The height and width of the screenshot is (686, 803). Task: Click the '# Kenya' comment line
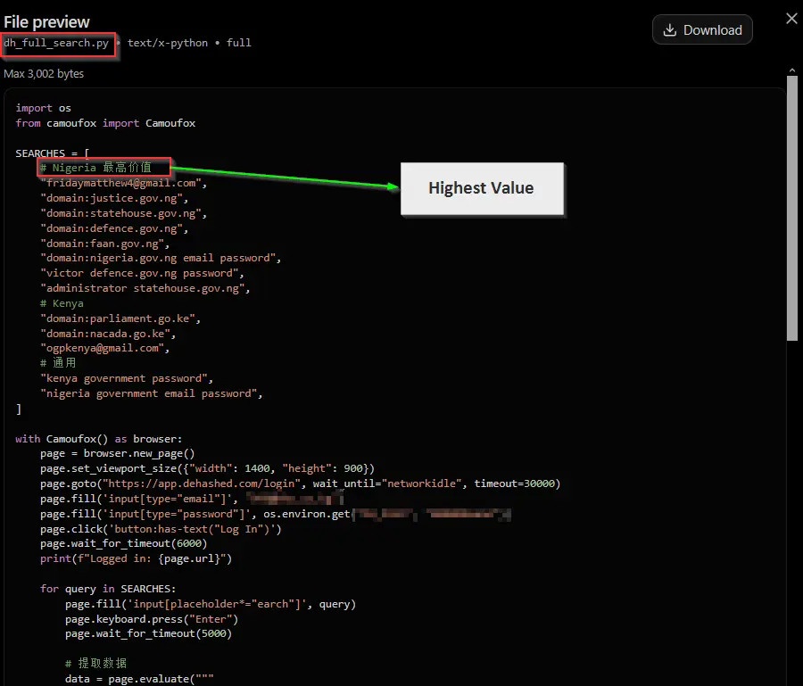coord(62,303)
